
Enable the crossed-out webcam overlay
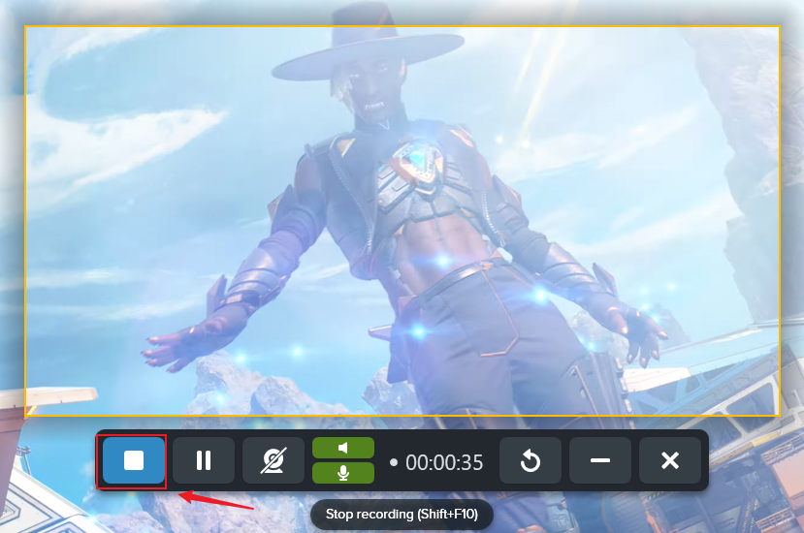tap(273, 460)
